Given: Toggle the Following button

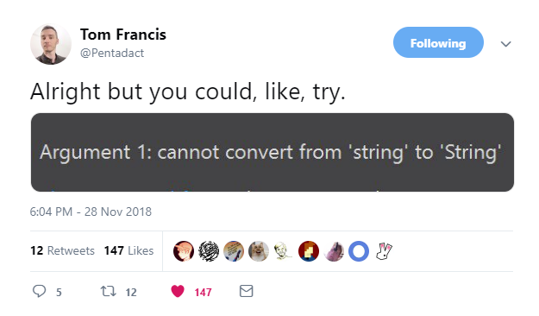Looking at the screenshot, I should click(x=438, y=42).
